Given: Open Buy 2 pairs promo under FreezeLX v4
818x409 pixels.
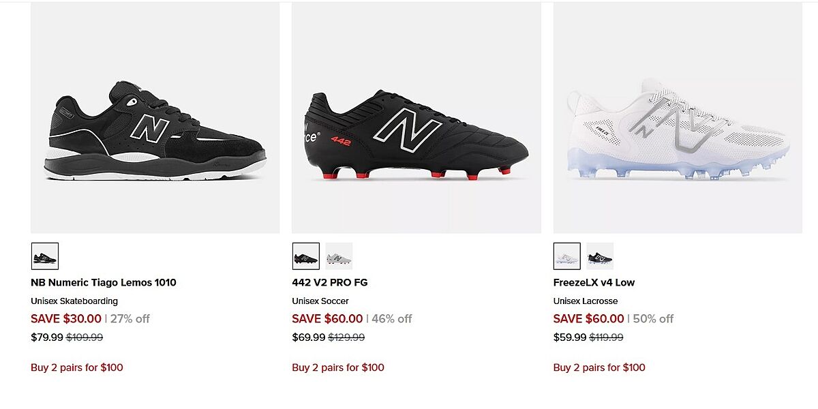Looking at the screenshot, I should point(599,367).
